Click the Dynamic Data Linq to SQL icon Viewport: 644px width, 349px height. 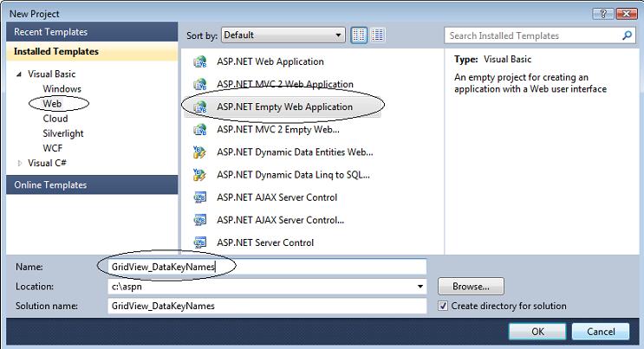tap(200, 175)
